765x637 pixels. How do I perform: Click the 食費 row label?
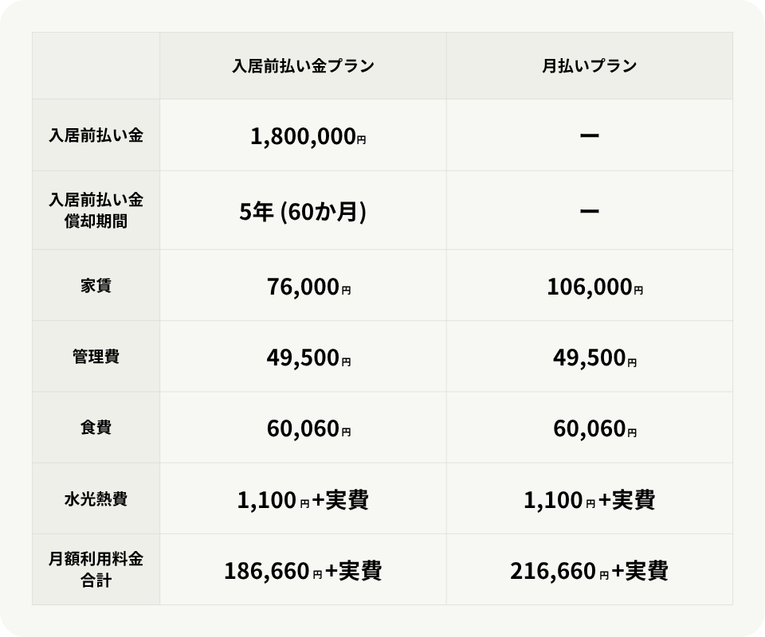[96, 428]
